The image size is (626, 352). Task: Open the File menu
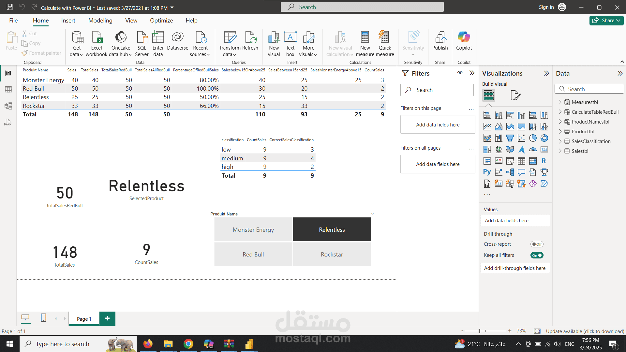(13, 21)
